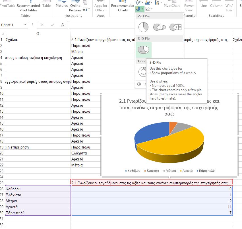Screen dimensions: 242x229
Task: Open the Name Box dropdown arrow
Action: coord(25,24)
